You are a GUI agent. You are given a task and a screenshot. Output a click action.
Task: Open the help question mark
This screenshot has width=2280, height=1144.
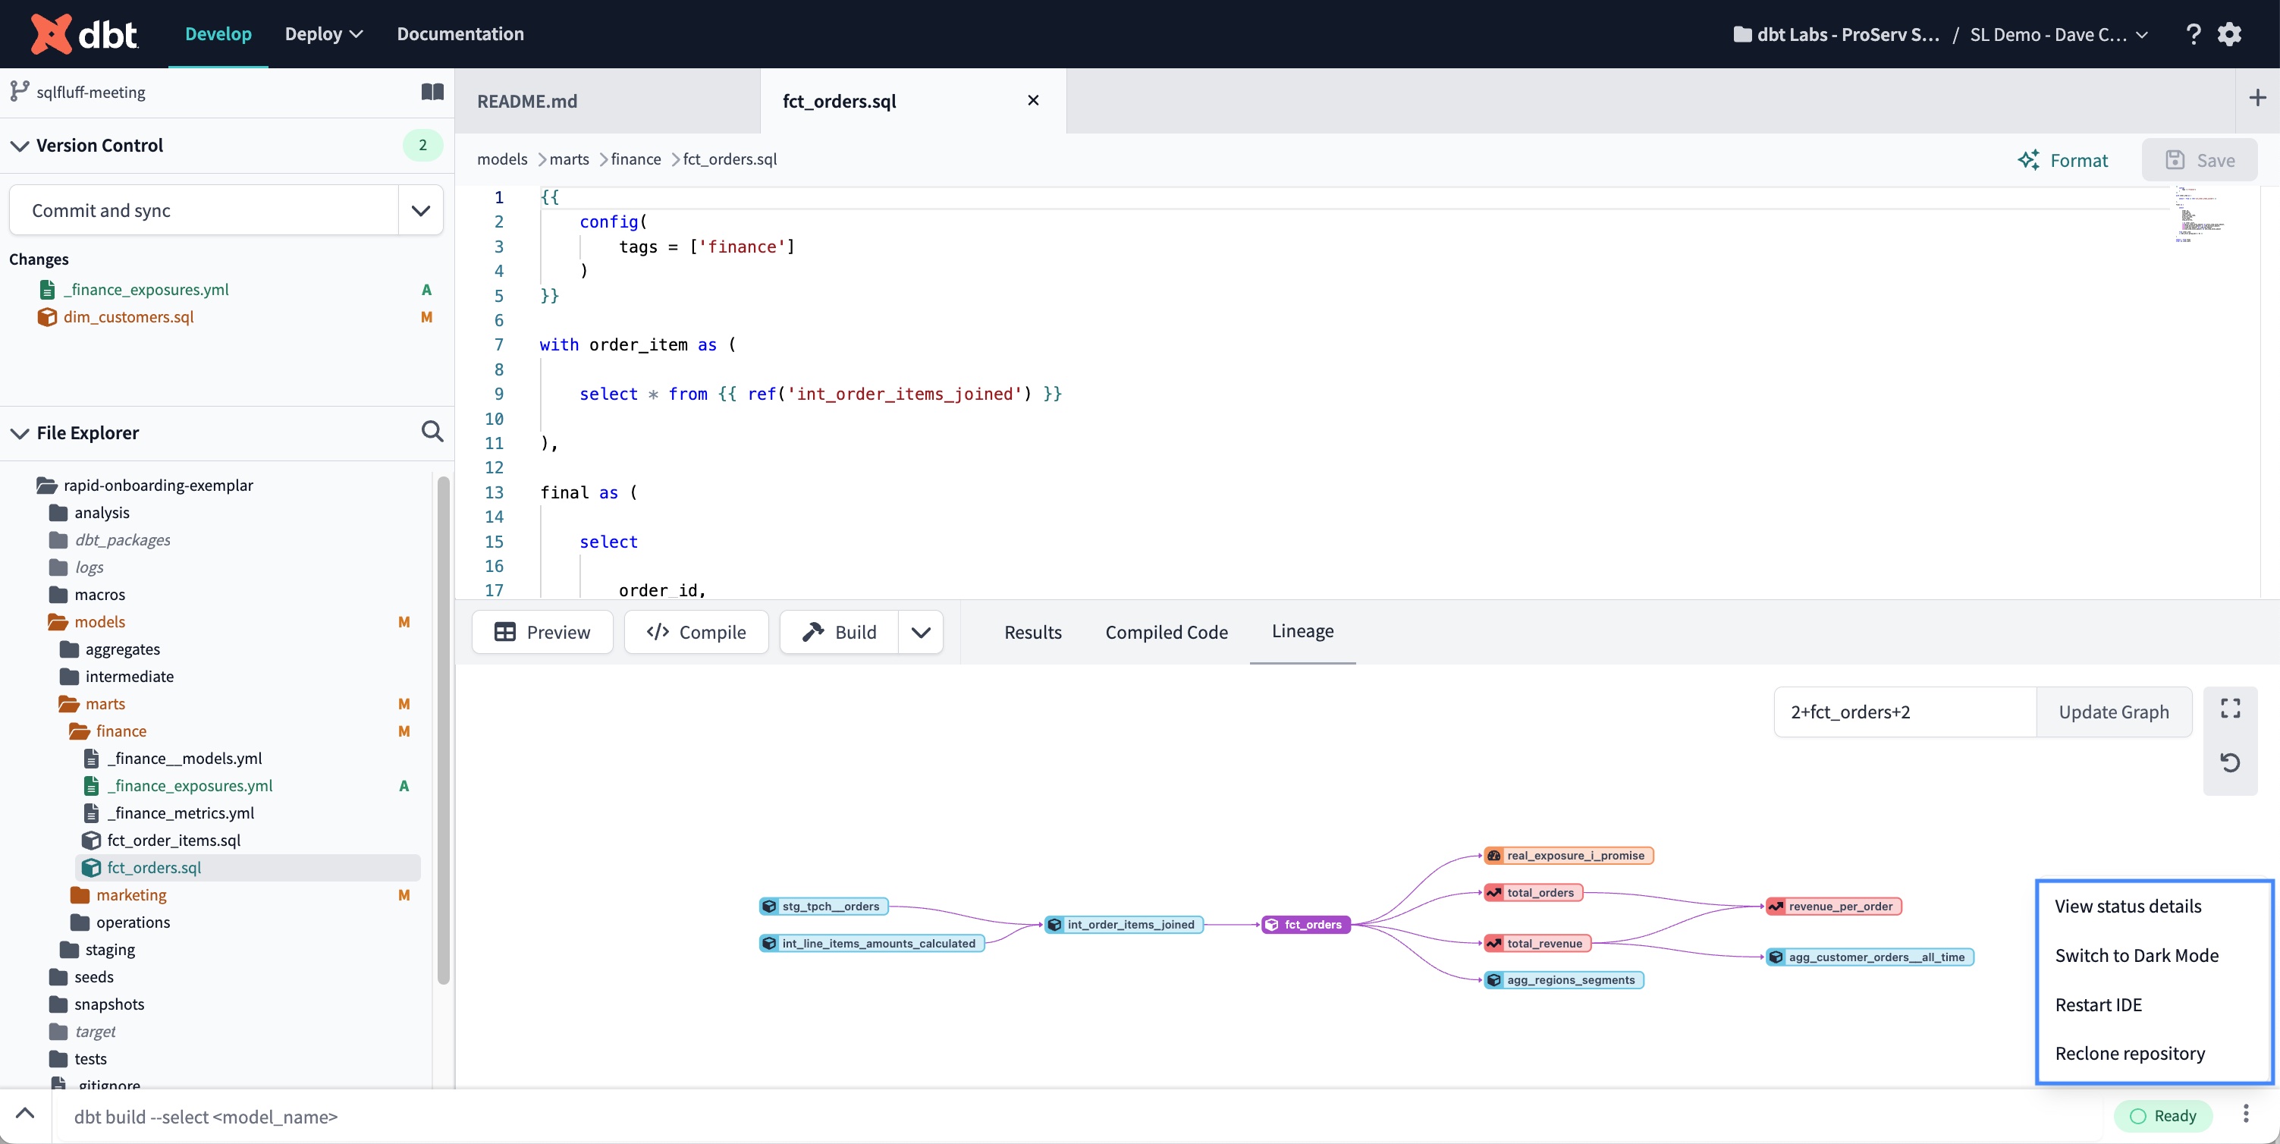[x=2194, y=33]
